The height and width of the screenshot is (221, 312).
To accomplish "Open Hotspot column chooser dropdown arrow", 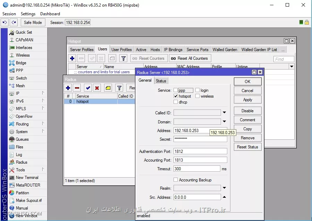I will coord(292,67).
